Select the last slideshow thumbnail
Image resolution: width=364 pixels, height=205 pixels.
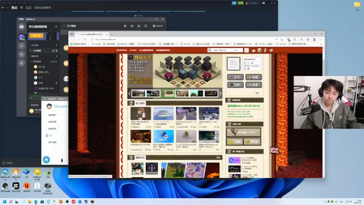(211, 93)
